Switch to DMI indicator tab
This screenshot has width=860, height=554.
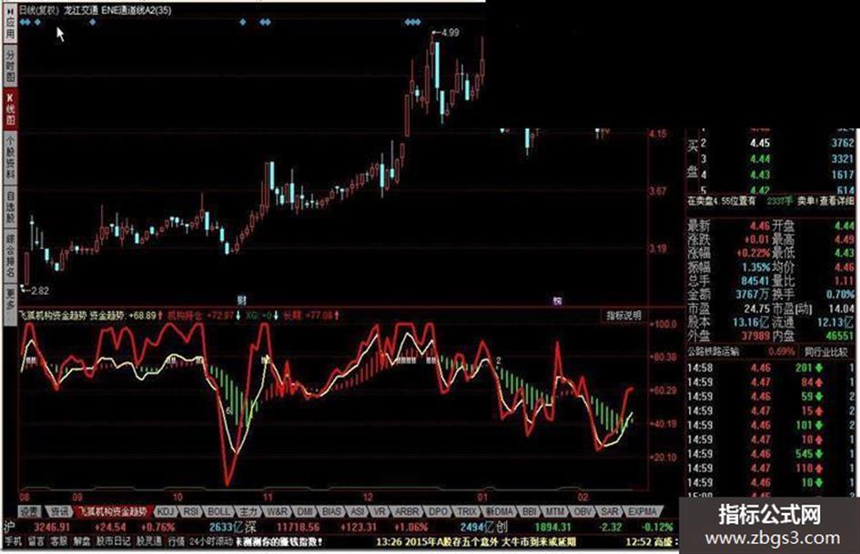point(305,512)
